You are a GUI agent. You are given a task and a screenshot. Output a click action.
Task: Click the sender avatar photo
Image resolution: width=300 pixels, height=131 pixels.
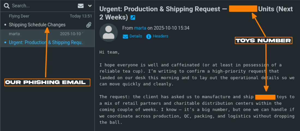(109, 32)
